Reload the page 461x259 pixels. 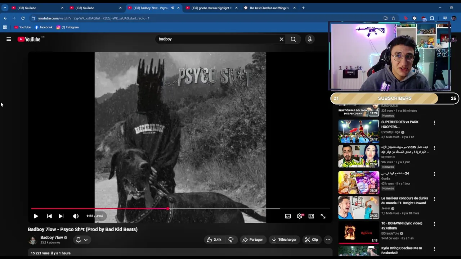coord(23,18)
